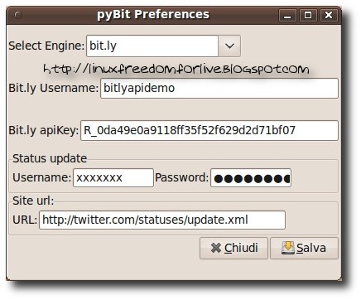Screen dimensions: 361x300
Task: Click the Status update group label
Action: point(50,158)
